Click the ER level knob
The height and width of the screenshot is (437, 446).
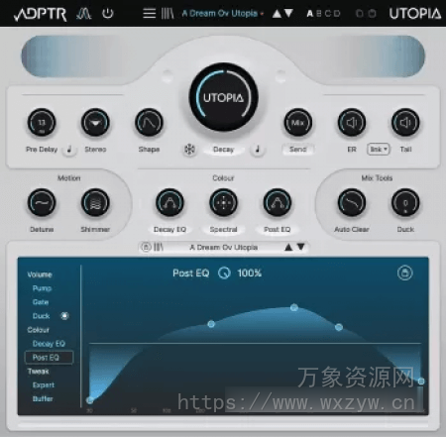pyautogui.click(x=352, y=123)
